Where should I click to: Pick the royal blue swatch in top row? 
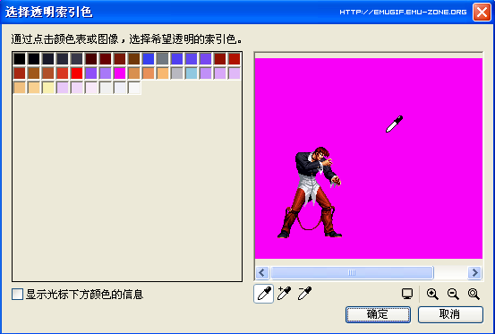tap(149, 59)
